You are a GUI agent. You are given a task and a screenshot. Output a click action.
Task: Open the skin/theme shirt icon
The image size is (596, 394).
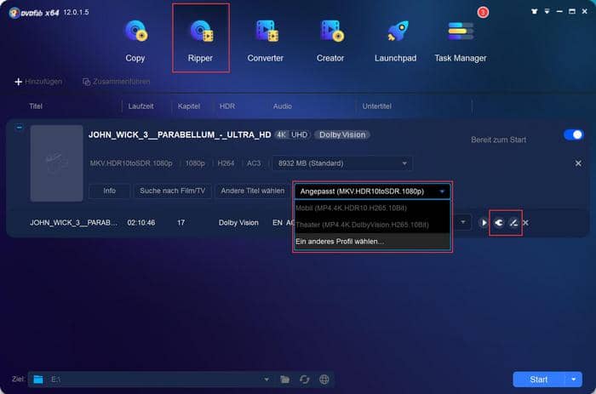point(535,11)
